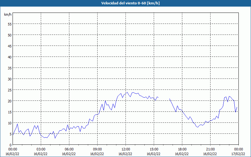
Task: Click the '06:00' time label
Action: [x=69, y=149]
